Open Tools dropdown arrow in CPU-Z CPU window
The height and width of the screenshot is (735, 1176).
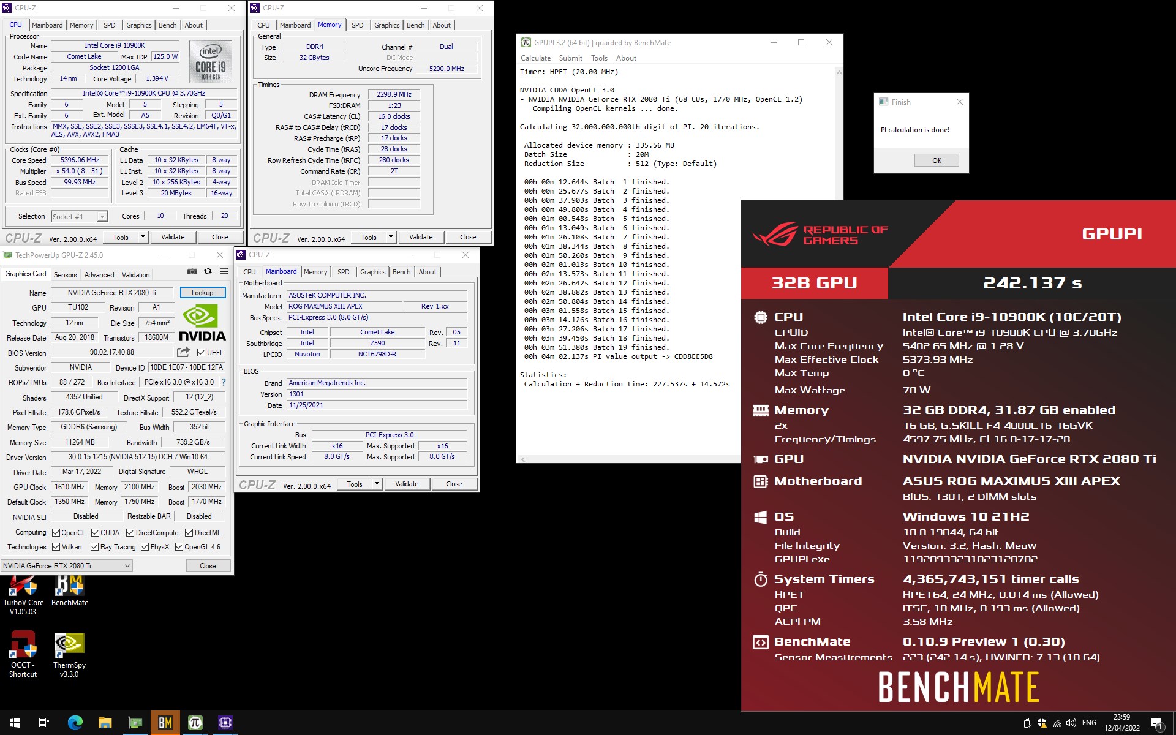point(143,237)
